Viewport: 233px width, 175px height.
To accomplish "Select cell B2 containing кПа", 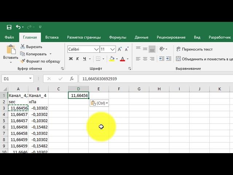I will 38,102.
